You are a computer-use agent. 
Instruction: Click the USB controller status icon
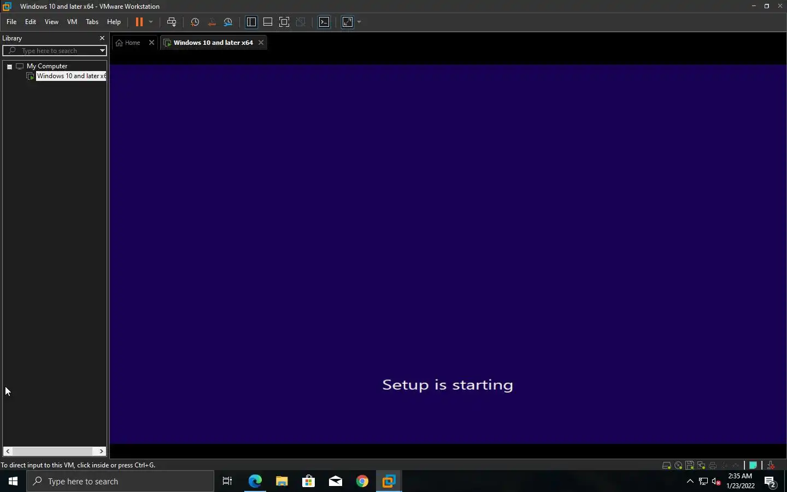[x=736, y=465]
